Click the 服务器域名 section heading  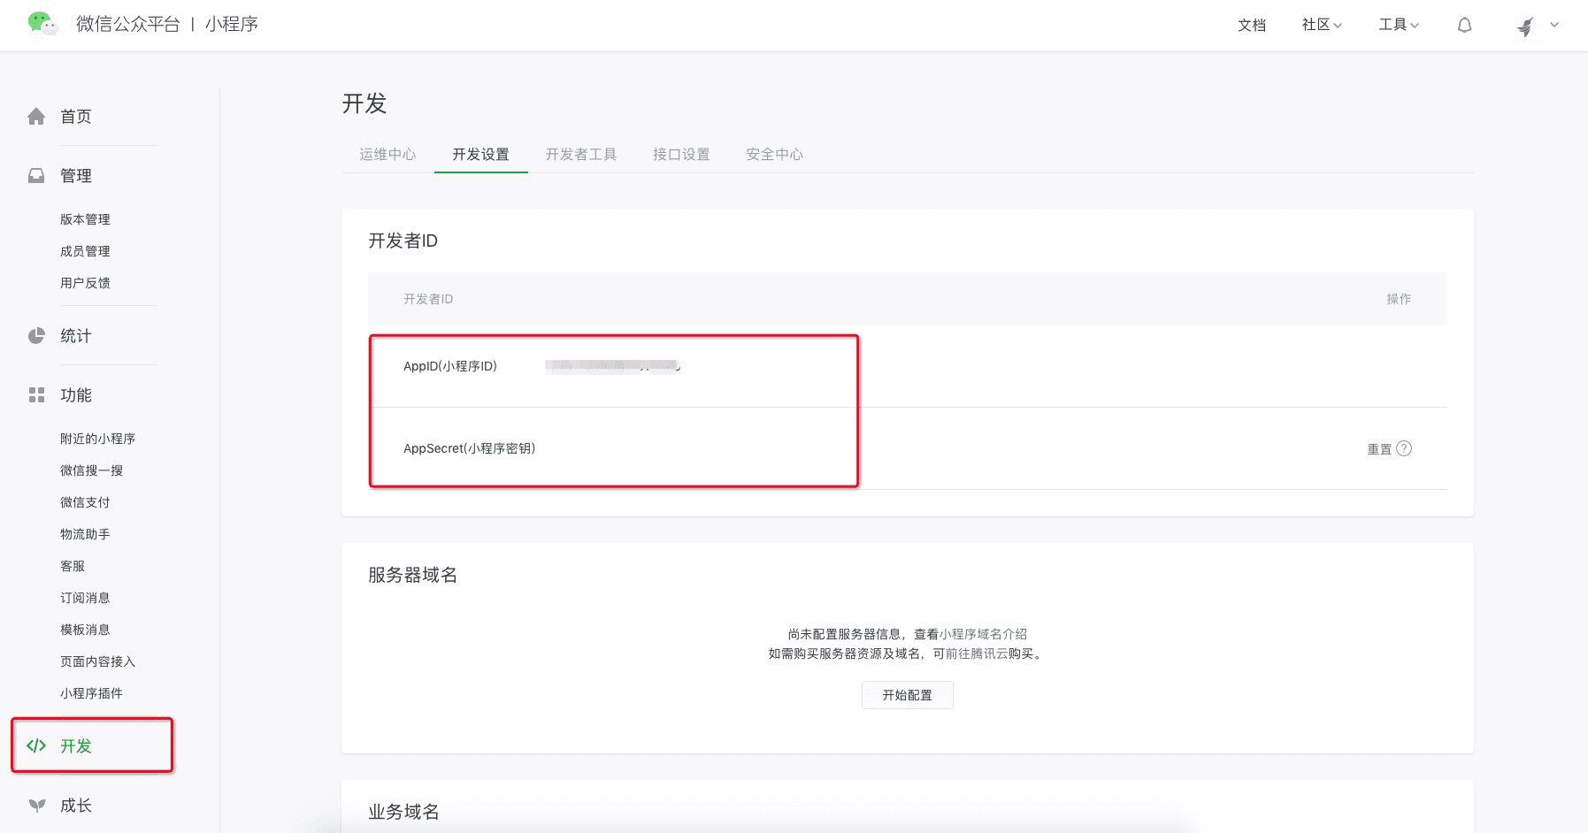click(412, 575)
